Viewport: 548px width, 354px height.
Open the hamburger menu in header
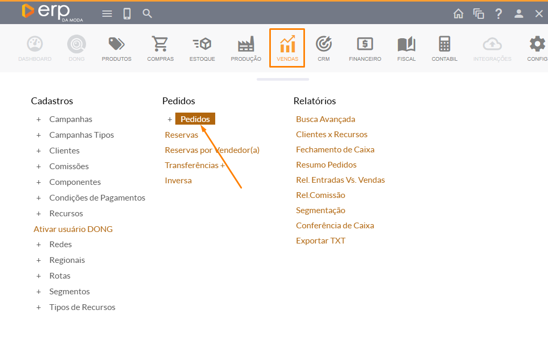click(107, 14)
